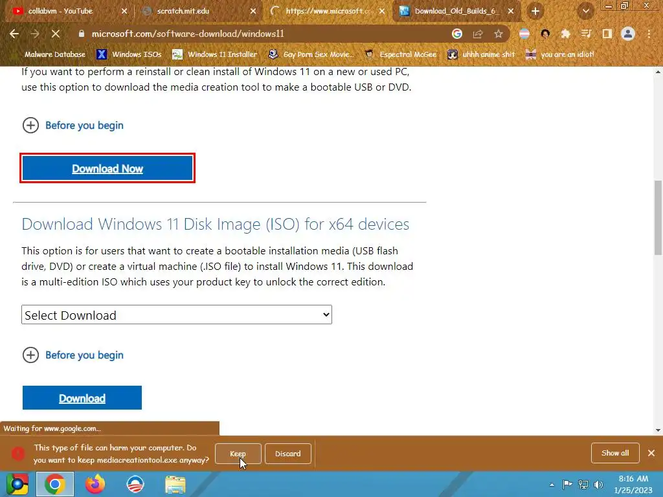Click the network tray icon
The width and height of the screenshot is (663, 497).
click(583, 484)
